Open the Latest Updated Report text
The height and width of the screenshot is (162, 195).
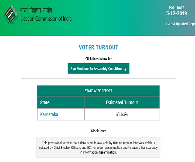[x=181, y=24]
